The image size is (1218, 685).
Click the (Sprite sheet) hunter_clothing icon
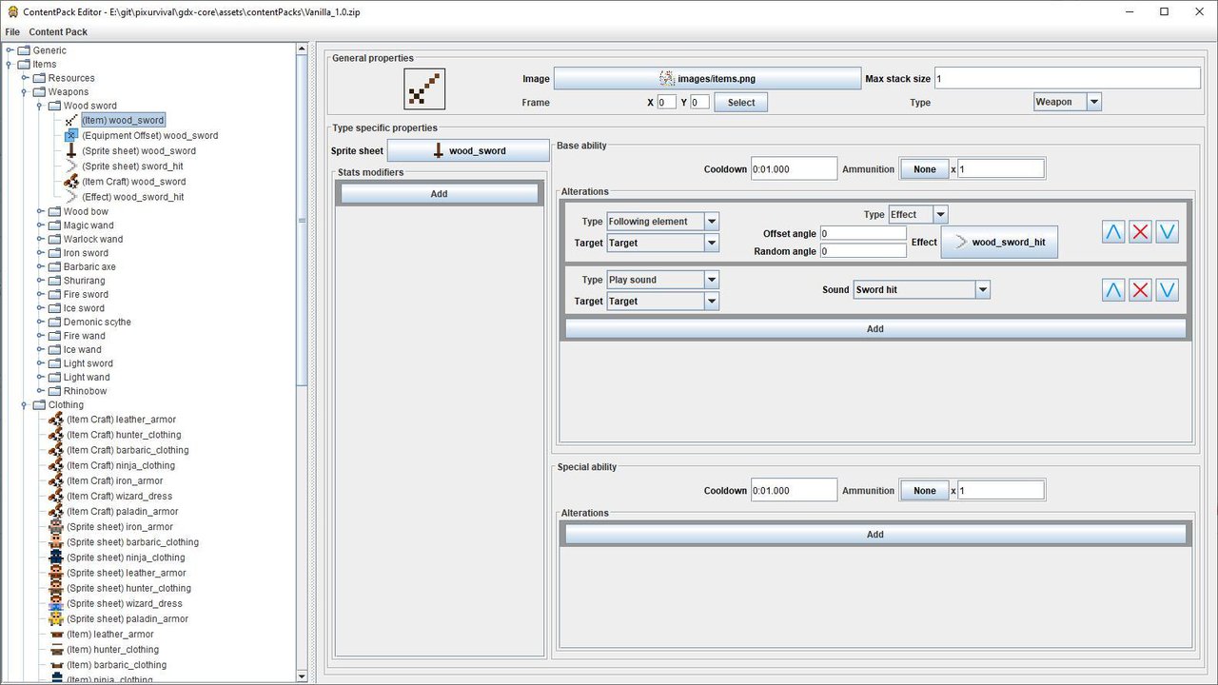56,588
